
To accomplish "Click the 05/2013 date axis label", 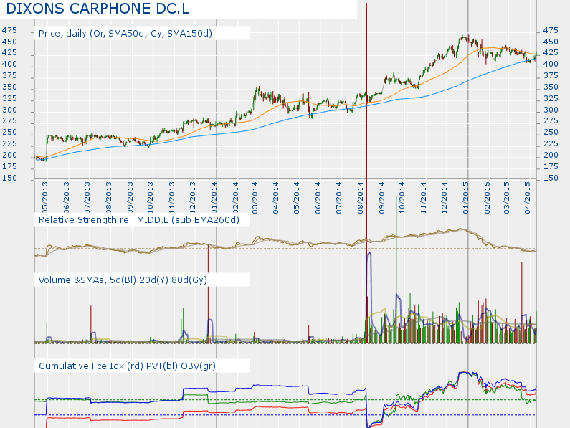I will coord(44,198).
